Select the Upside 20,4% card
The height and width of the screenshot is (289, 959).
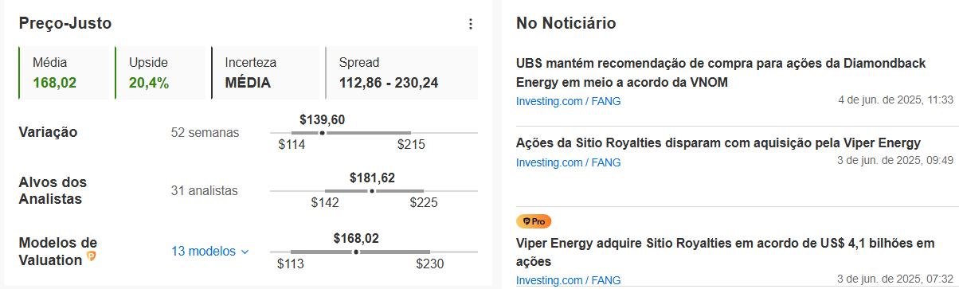tap(161, 72)
